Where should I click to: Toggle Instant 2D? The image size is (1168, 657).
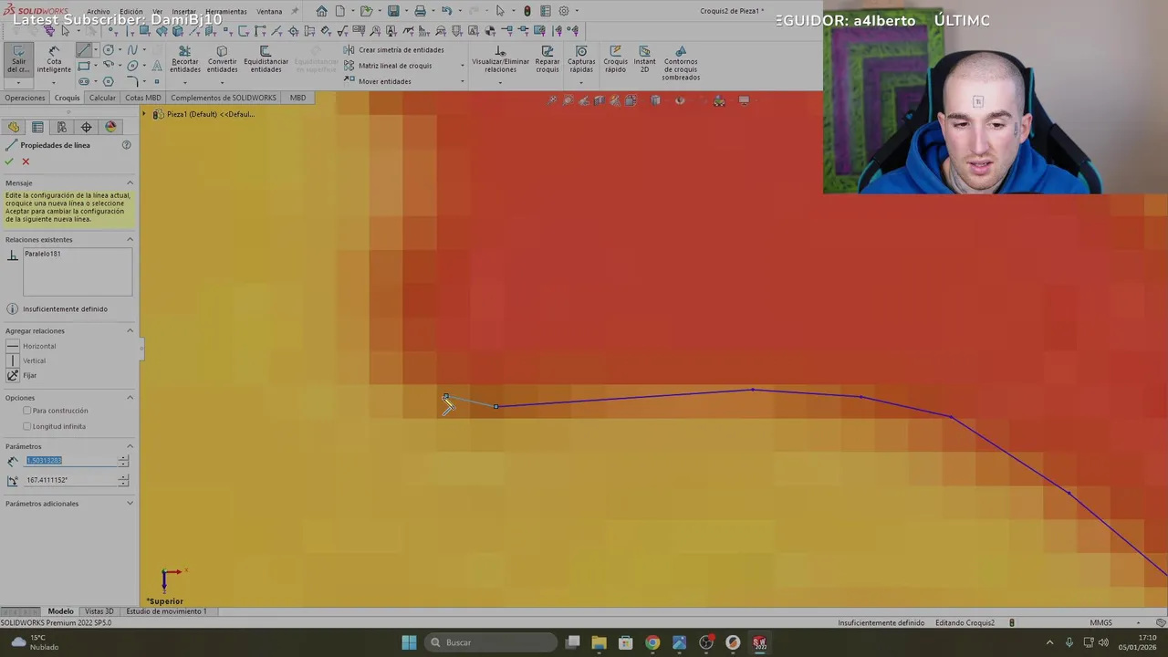(644, 60)
